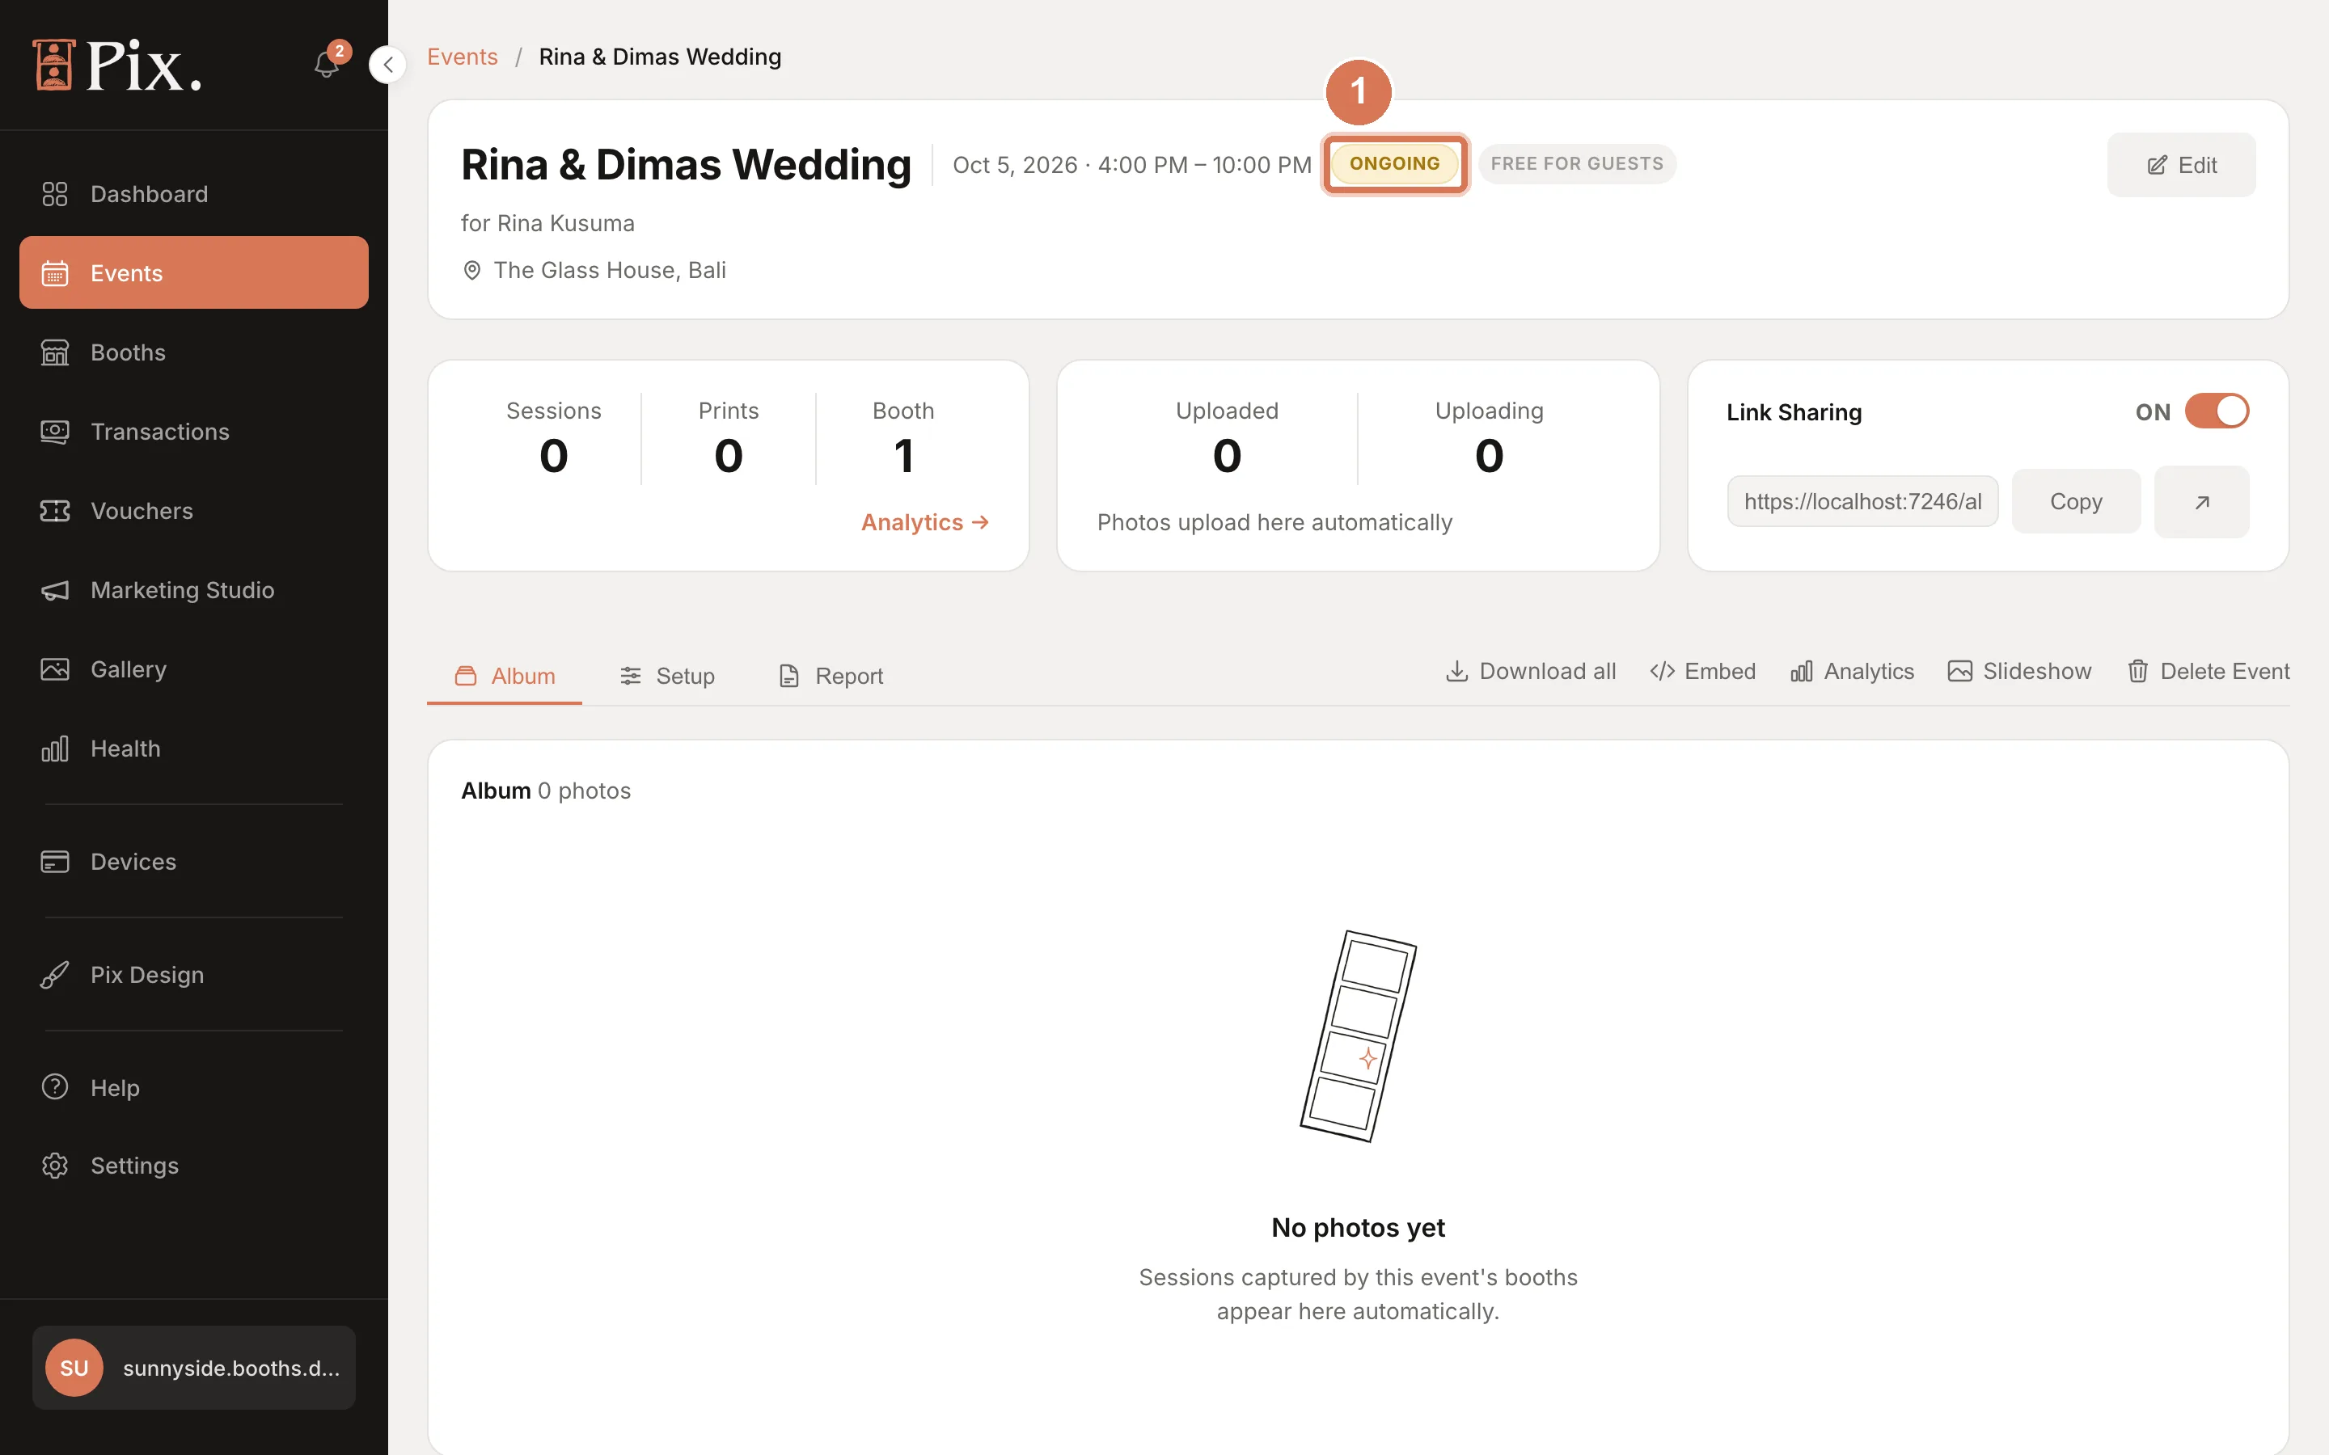The height and width of the screenshot is (1455, 2329).
Task: Click the Booth count value 1
Action: click(x=902, y=455)
